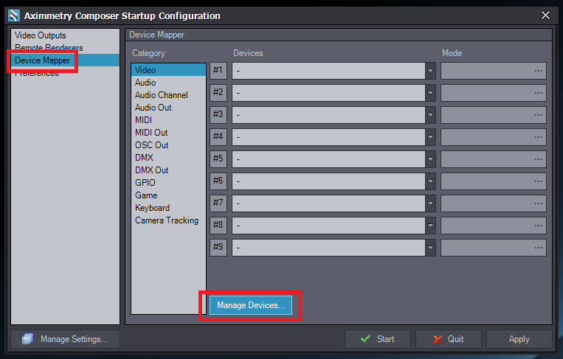Click the #8 slot number button
This screenshot has height=359, width=563.
tap(218, 226)
